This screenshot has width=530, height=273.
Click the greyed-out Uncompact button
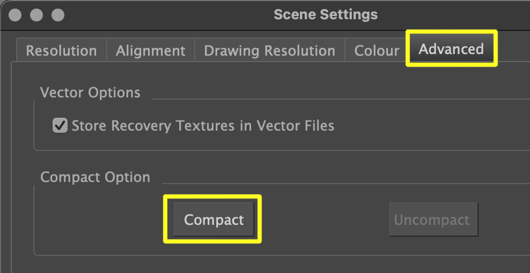click(432, 219)
